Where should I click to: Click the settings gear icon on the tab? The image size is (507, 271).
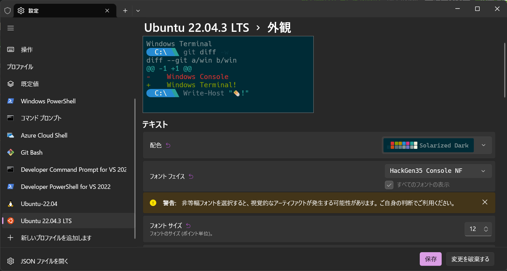pyautogui.click(x=21, y=11)
